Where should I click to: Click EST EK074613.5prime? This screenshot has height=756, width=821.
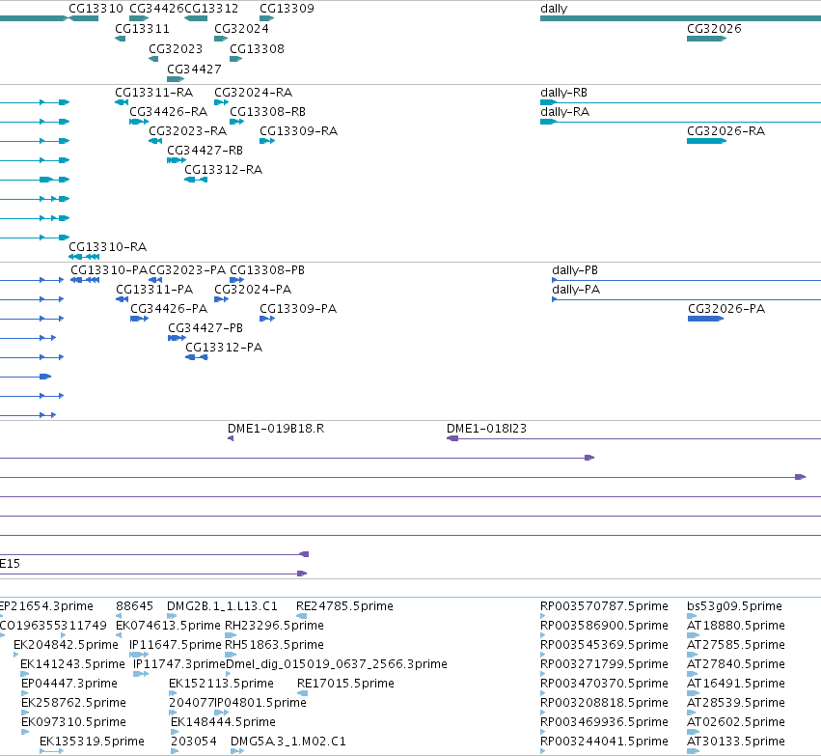click(x=168, y=626)
